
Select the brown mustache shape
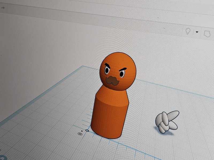(x=112, y=81)
